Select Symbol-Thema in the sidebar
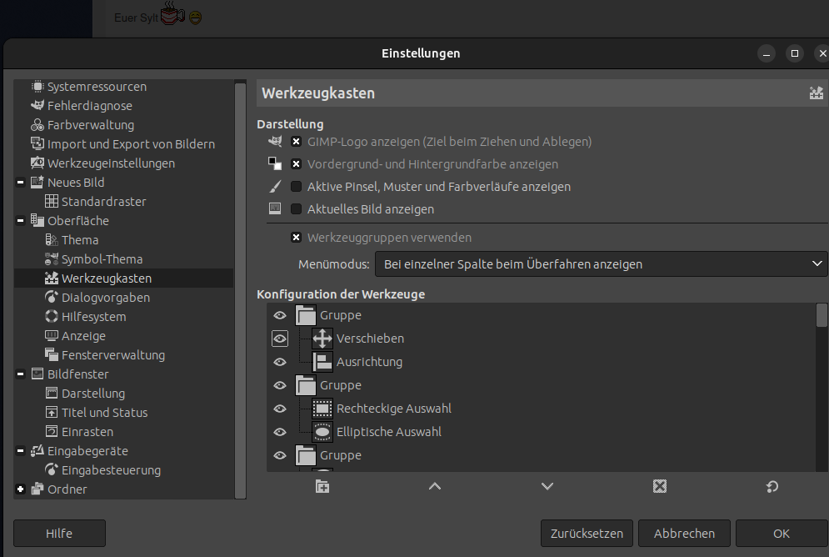 click(x=102, y=259)
